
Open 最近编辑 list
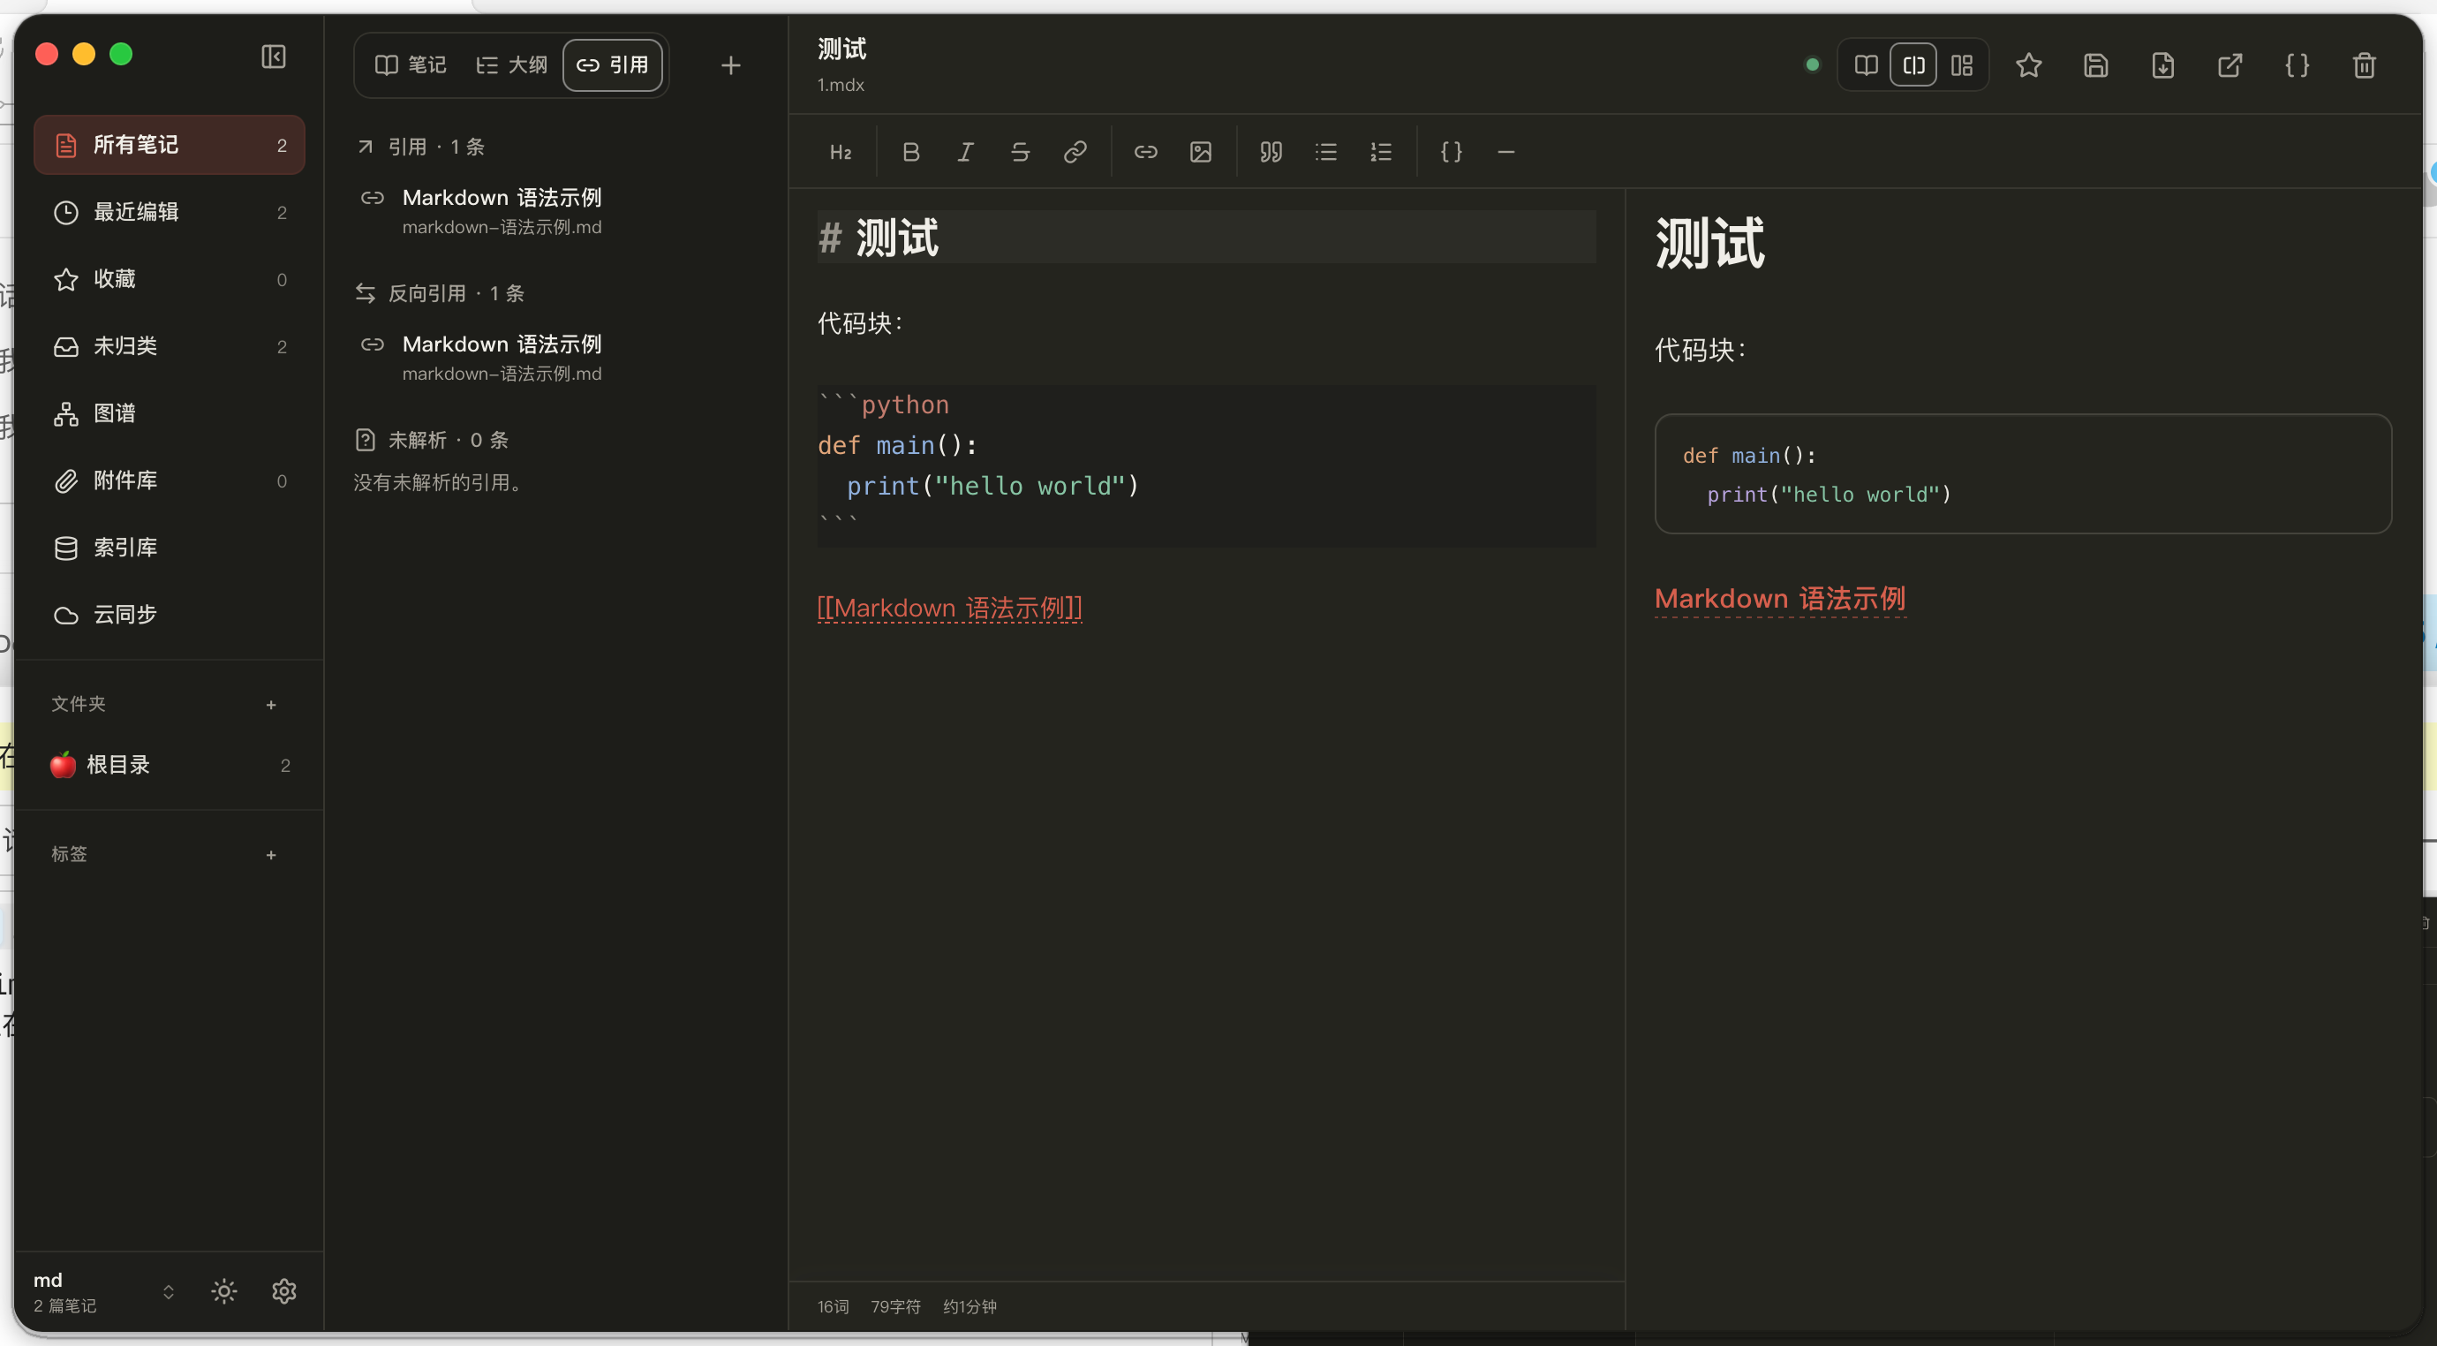(x=170, y=212)
